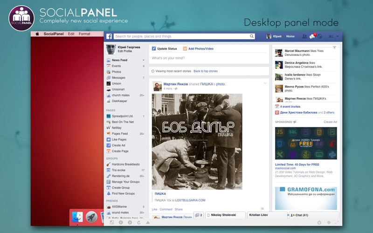This screenshot has height=233, width=373.
Task: Select Manage Your Groups in sidebar
Action: pos(125,182)
